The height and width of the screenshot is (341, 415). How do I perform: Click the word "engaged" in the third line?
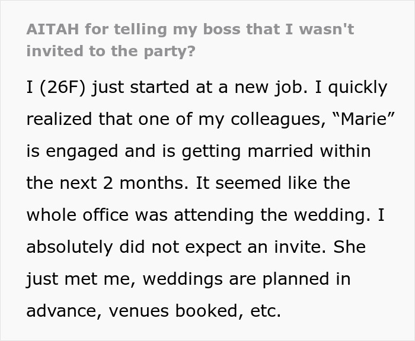[82, 152]
